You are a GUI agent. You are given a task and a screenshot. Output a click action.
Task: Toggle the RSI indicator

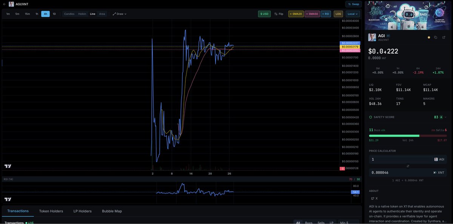click(x=326, y=14)
